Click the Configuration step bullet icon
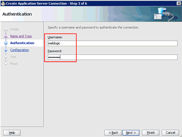The image size is (182, 137). pyautogui.click(x=6, y=50)
